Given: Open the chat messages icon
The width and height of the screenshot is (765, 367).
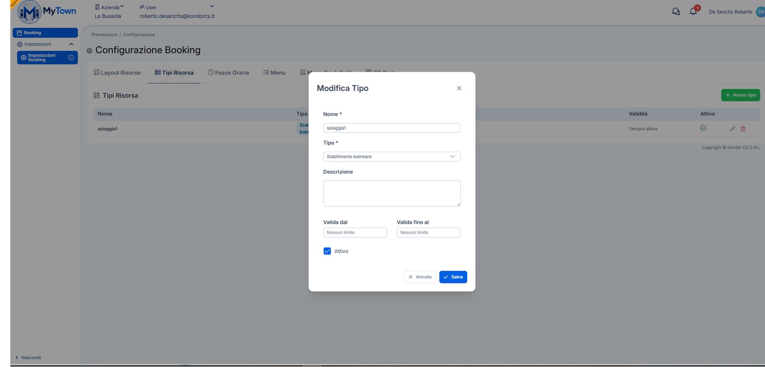Looking at the screenshot, I should (676, 12).
